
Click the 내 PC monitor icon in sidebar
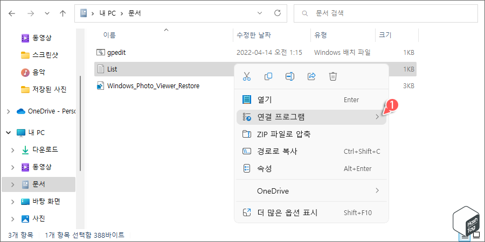pos(20,133)
